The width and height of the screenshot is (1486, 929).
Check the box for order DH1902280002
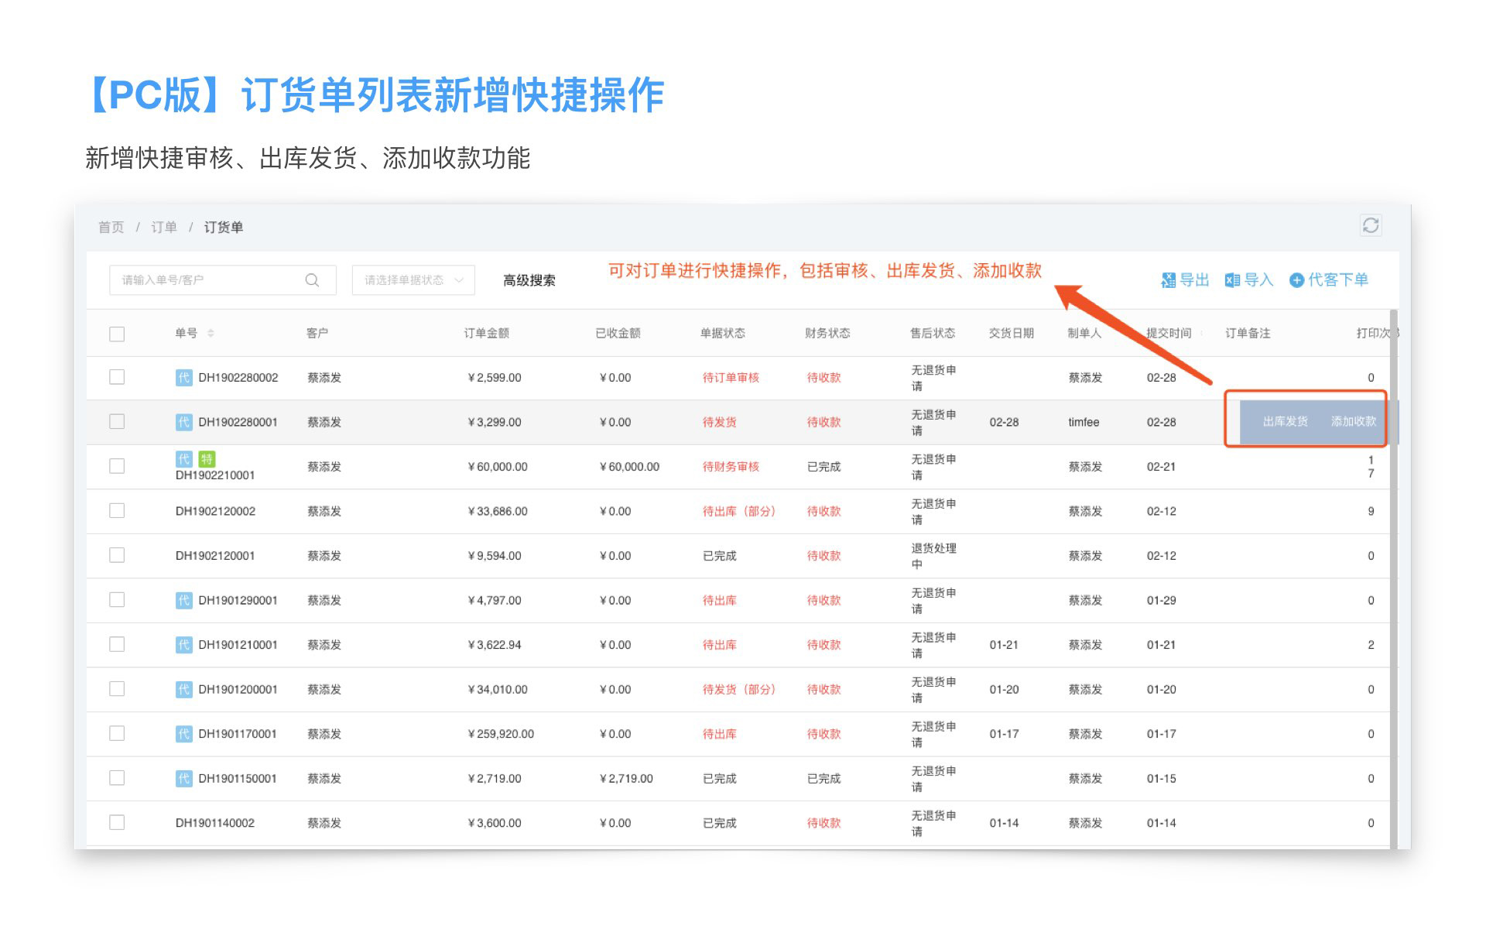pos(117,377)
